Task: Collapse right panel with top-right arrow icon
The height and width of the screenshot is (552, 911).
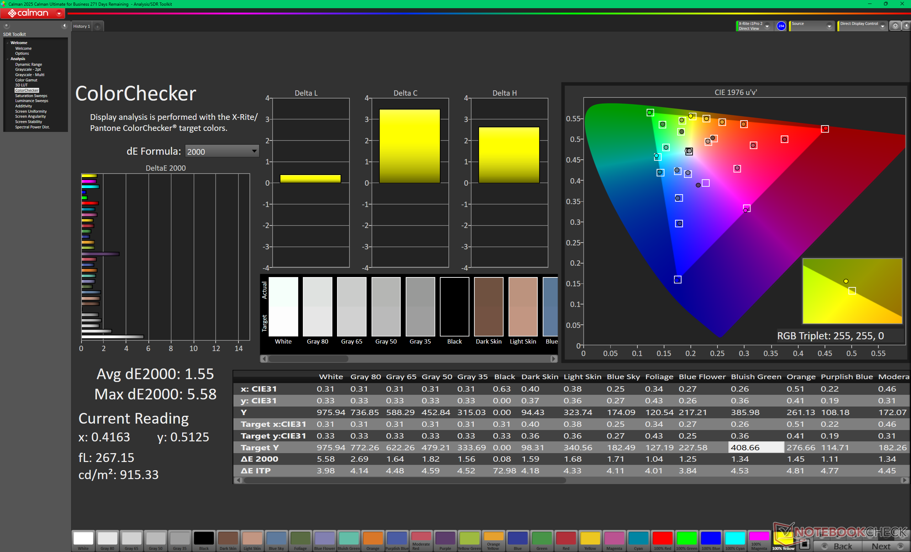Action: pyautogui.click(x=906, y=26)
